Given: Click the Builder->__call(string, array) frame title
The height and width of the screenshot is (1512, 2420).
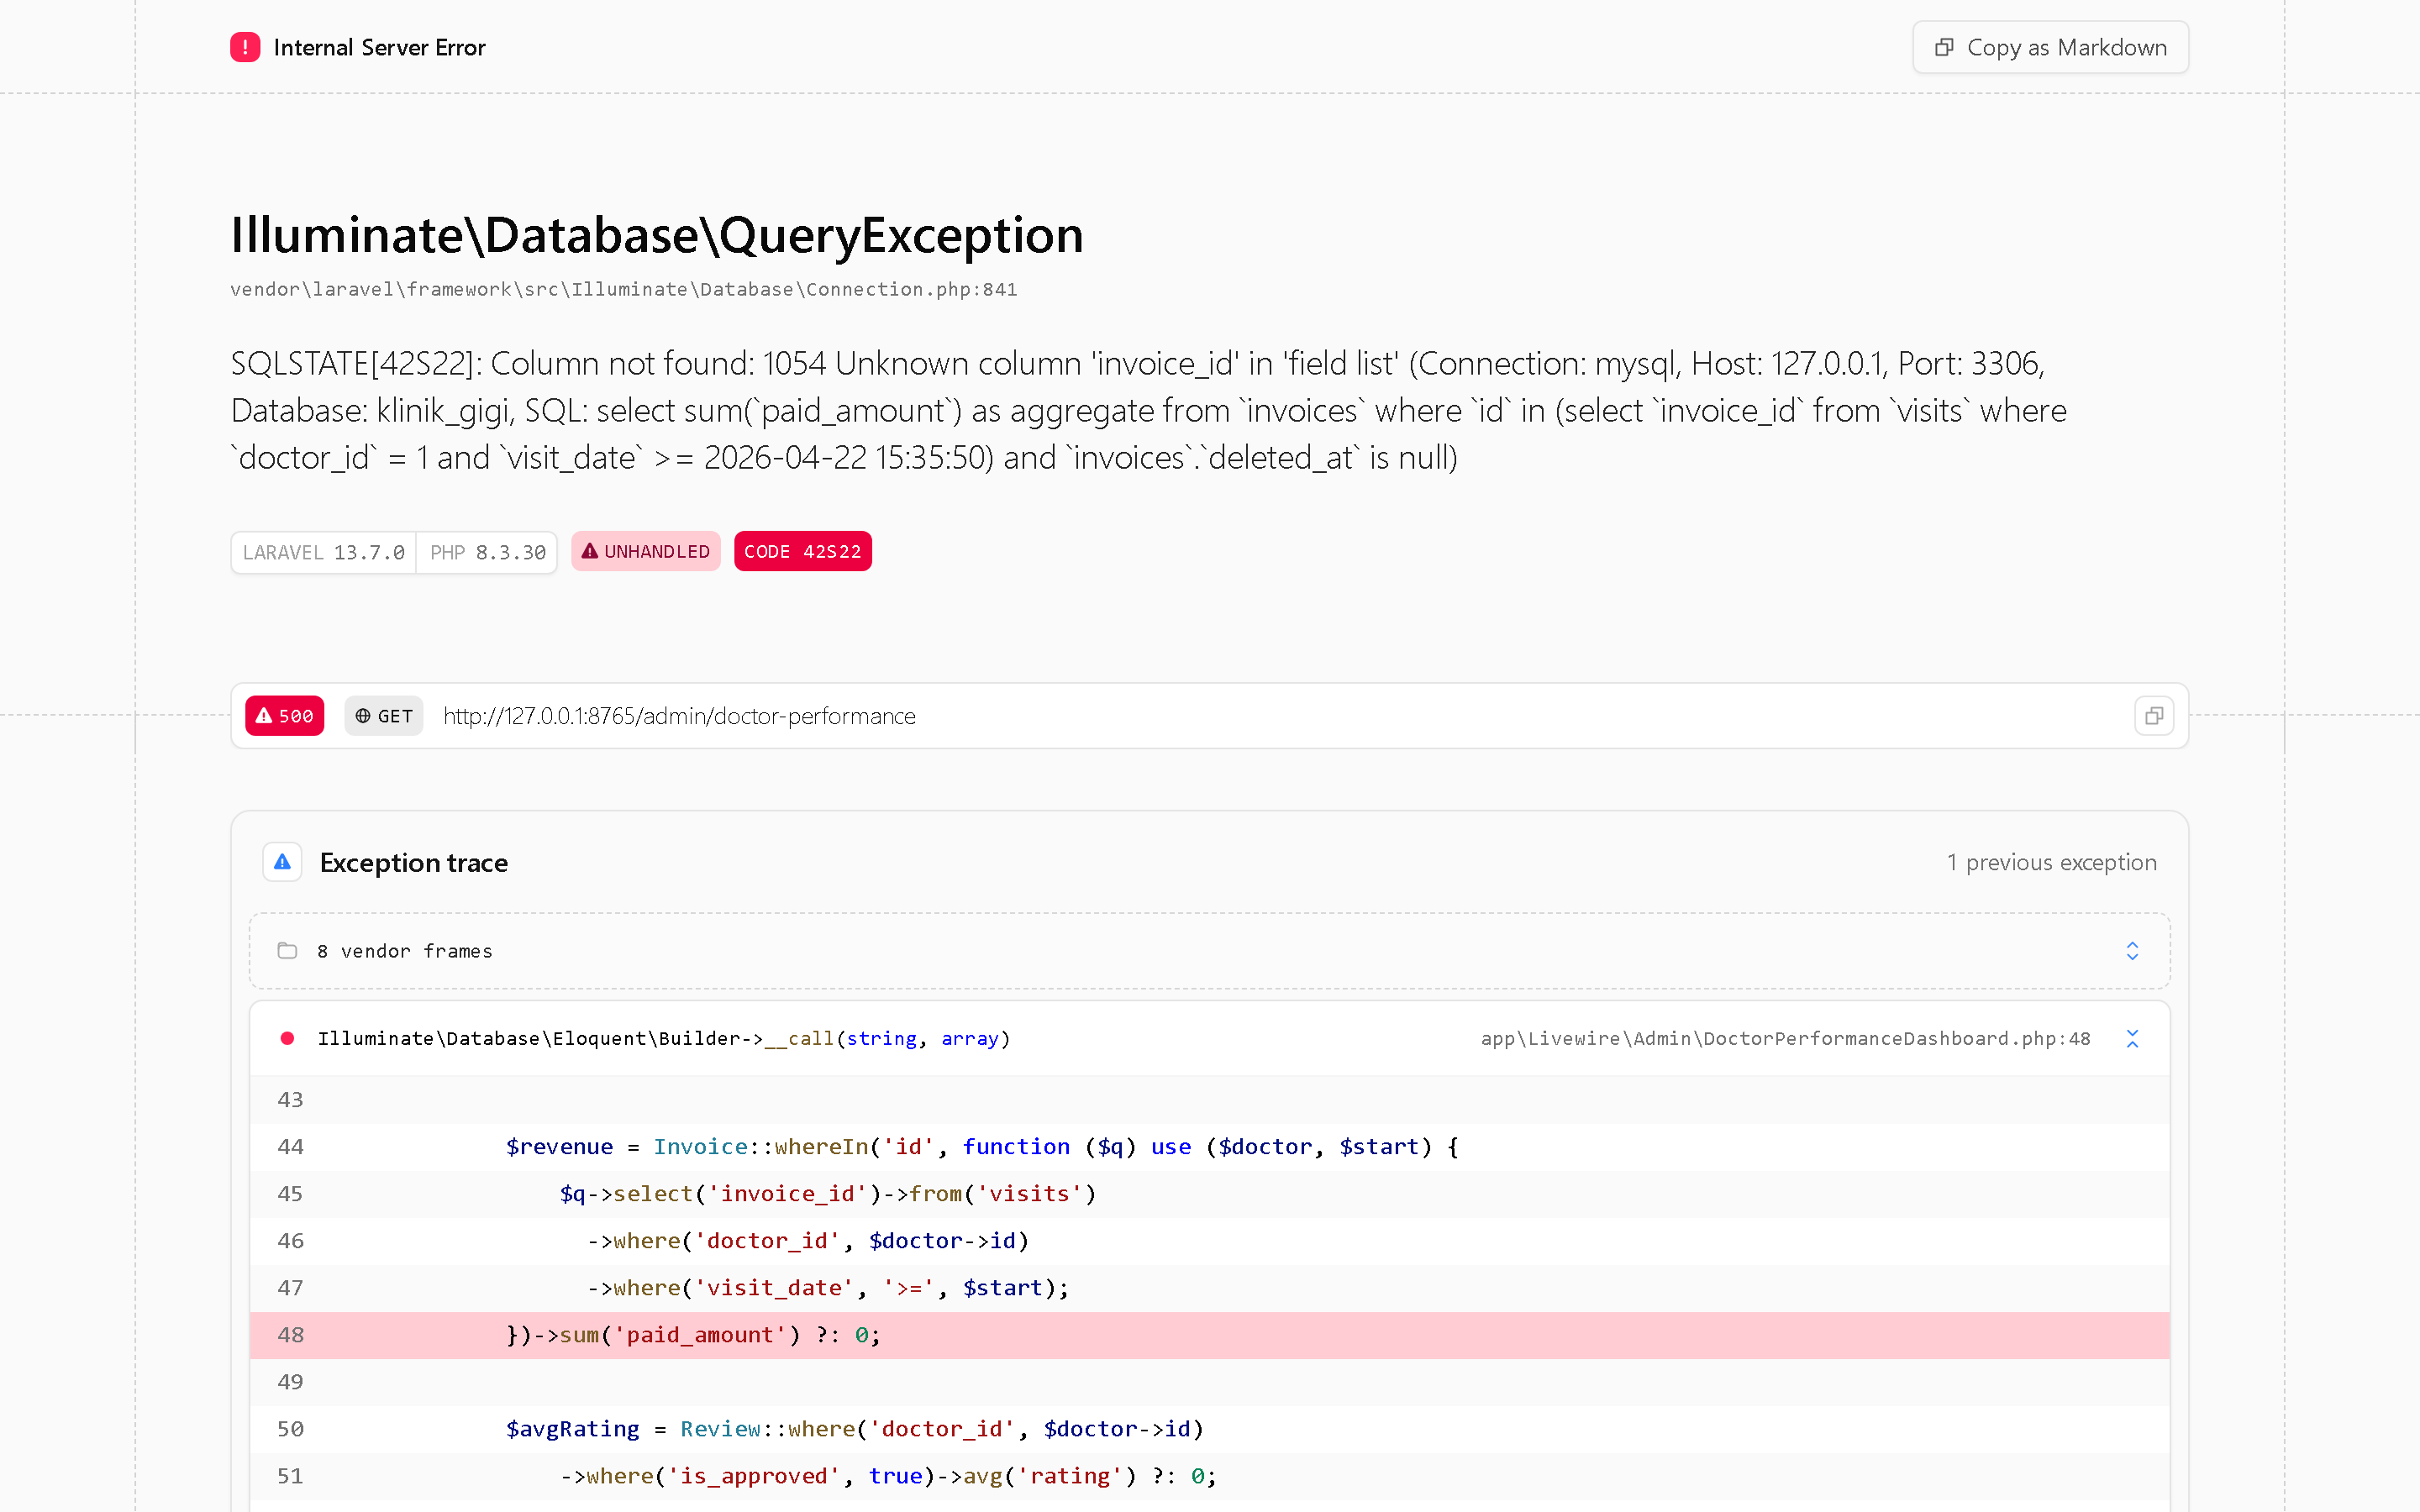Looking at the screenshot, I should [664, 1038].
